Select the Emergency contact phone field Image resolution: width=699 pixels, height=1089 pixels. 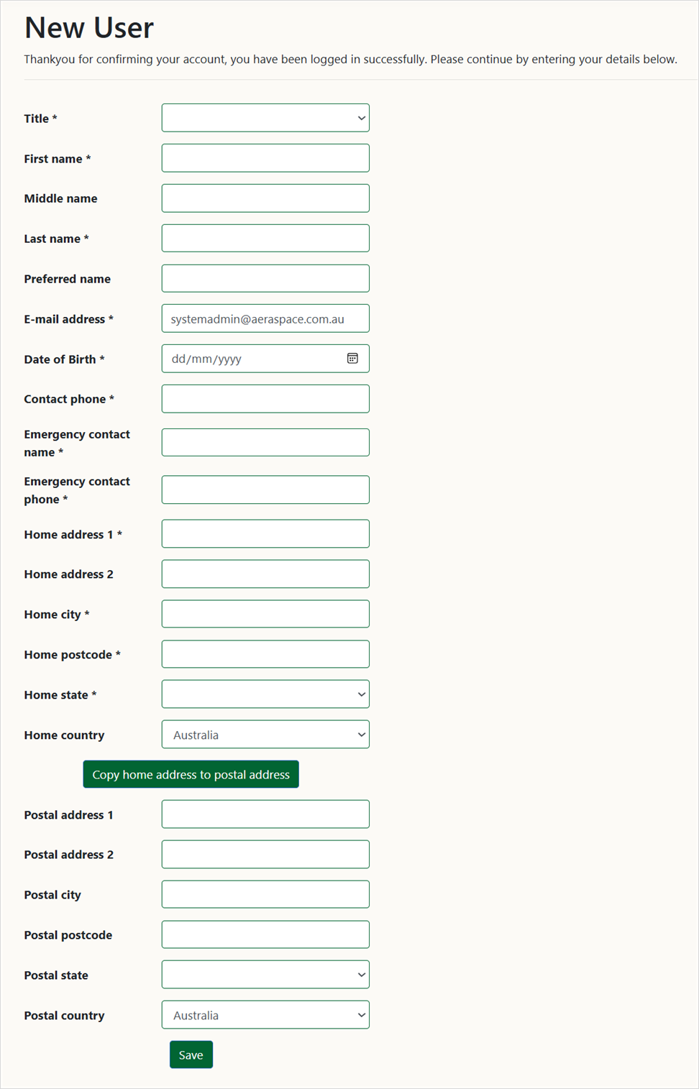click(x=265, y=490)
